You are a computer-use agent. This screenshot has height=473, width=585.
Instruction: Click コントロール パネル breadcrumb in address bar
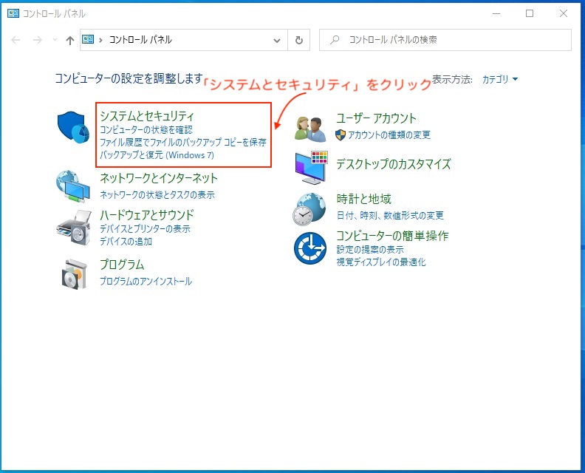(x=140, y=40)
